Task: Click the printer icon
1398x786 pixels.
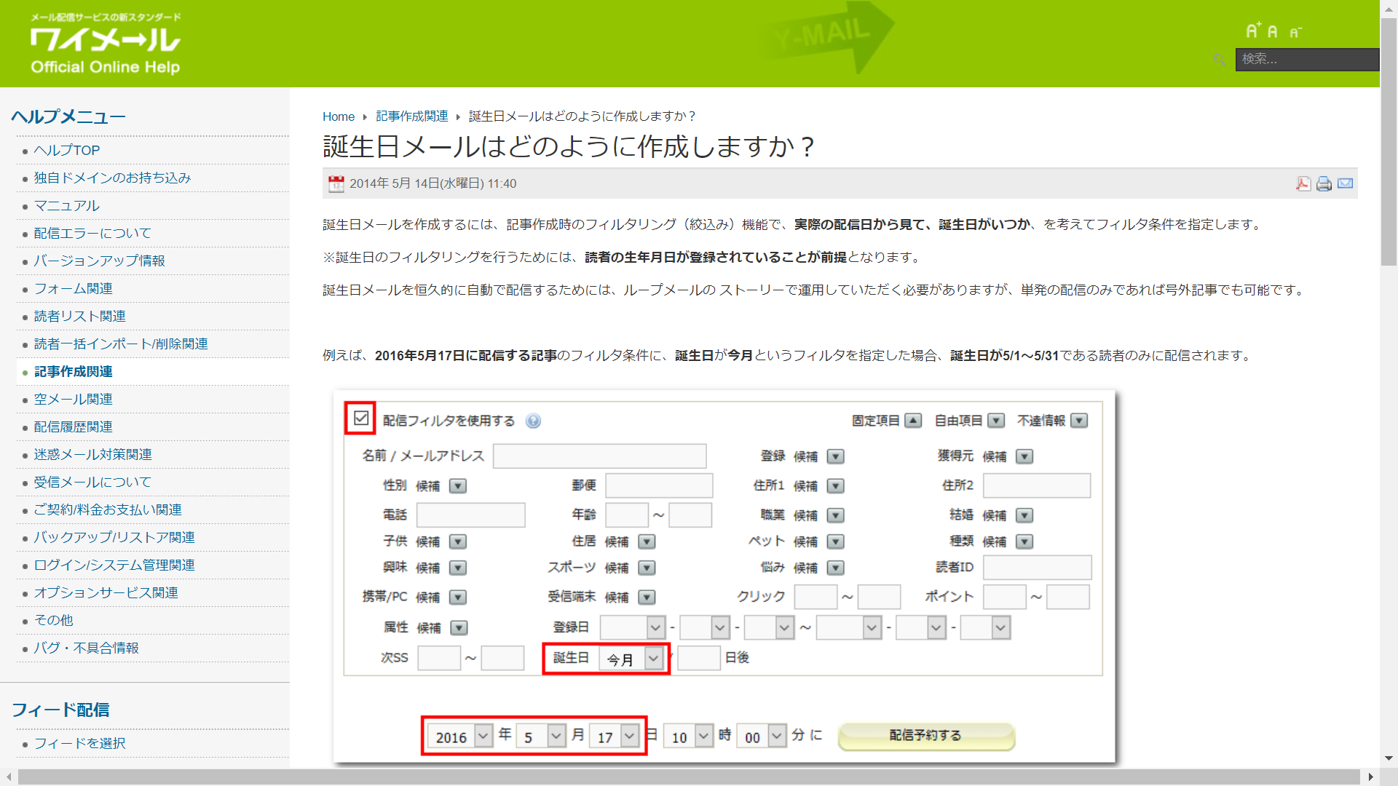Action: pyautogui.click(x=1324, y=183)
